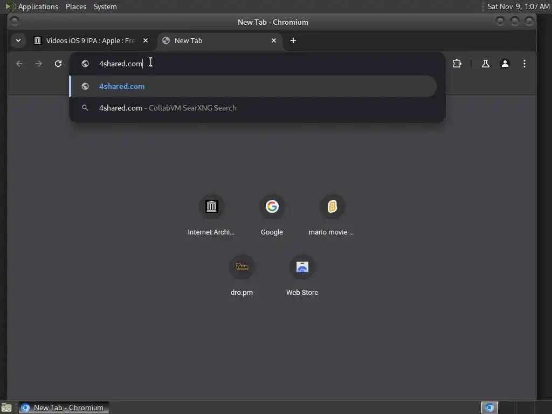Screen dimensions: 552x414
Task: Click the browser back arrow
Action: pyautogui.click(x=20, y=64)
